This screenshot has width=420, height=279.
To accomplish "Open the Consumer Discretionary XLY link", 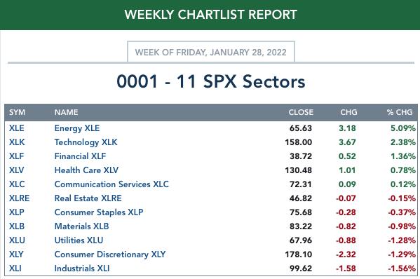I will [110, 254].
